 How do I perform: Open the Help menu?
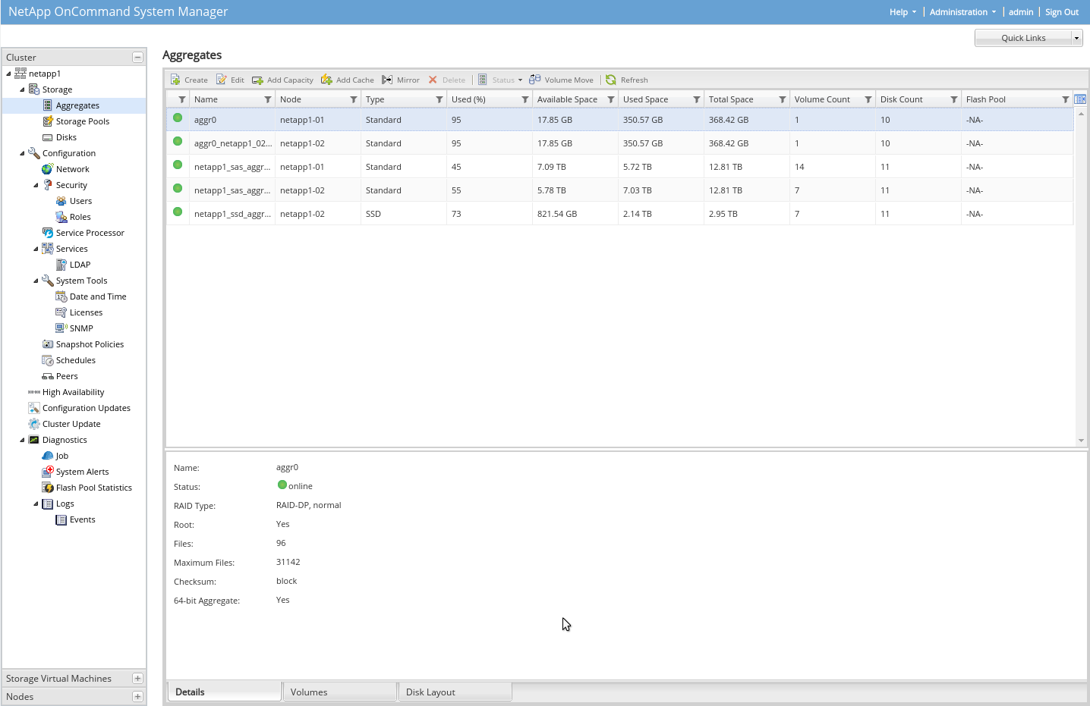[903, 12]
